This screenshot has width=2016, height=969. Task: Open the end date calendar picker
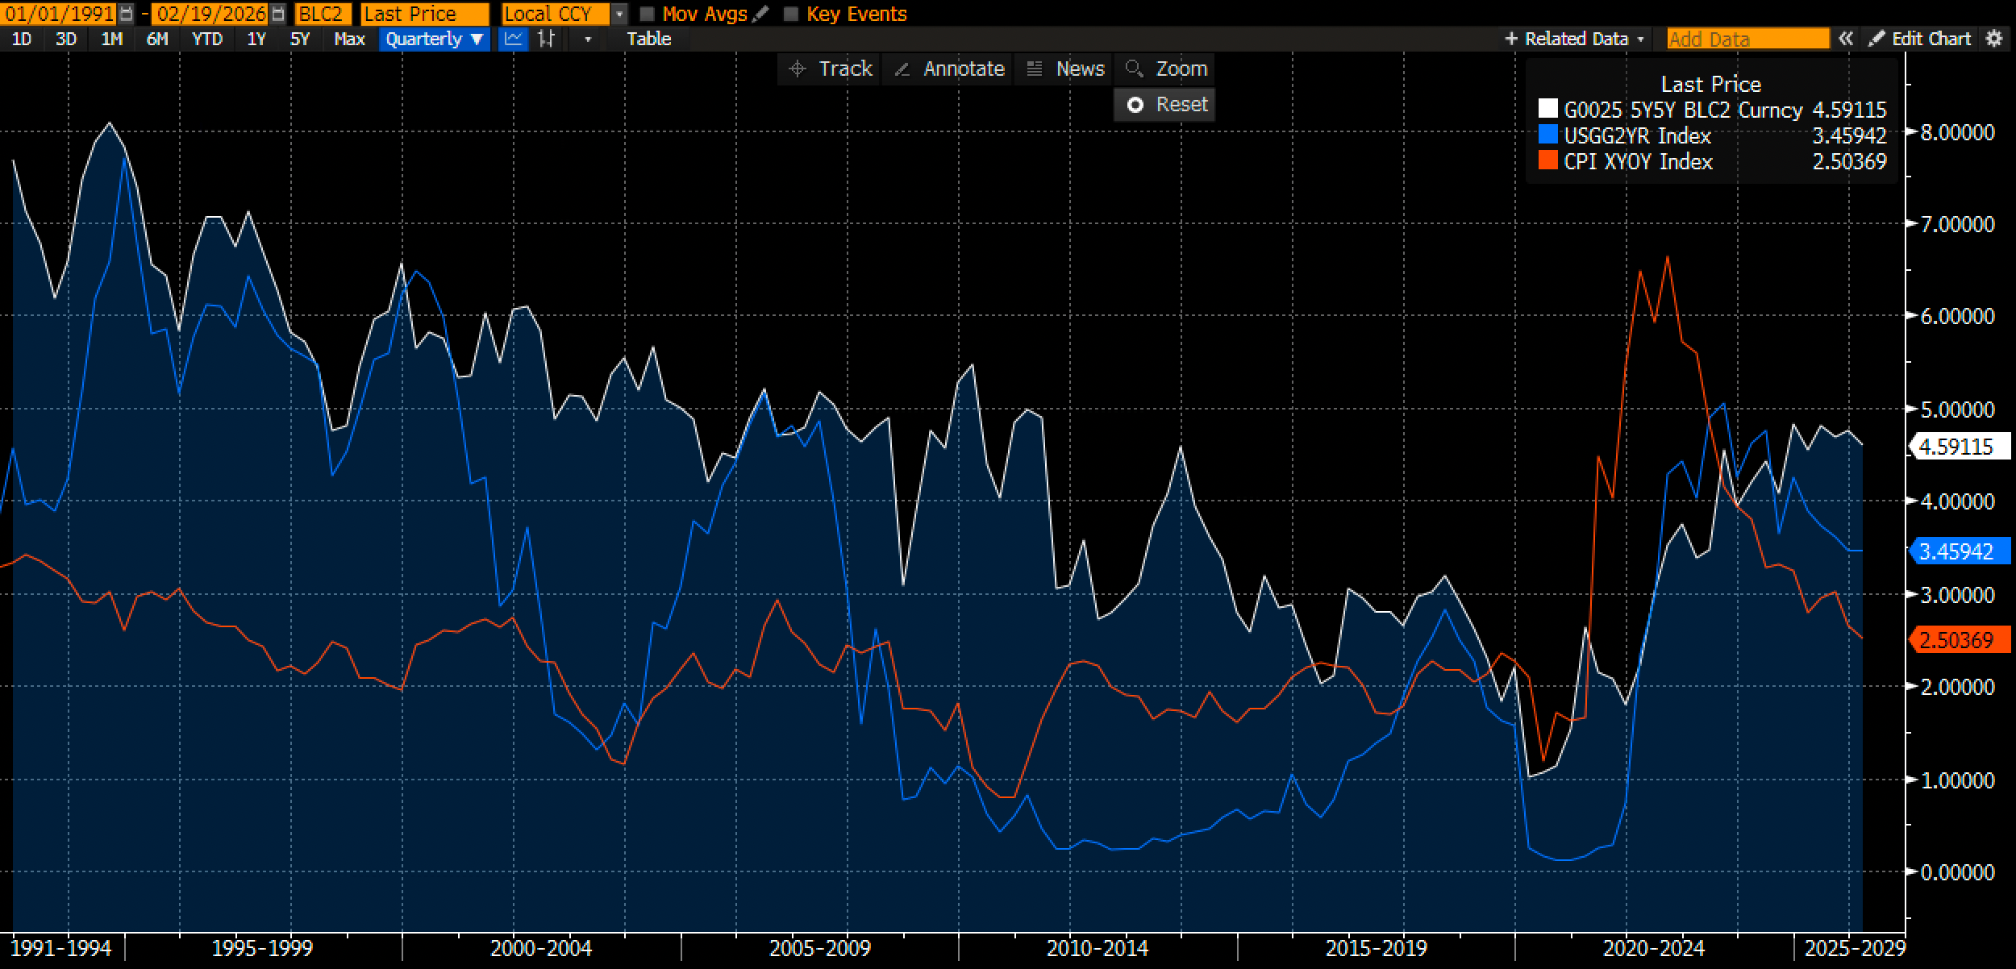pyautogui.click(x=277, y=14)
